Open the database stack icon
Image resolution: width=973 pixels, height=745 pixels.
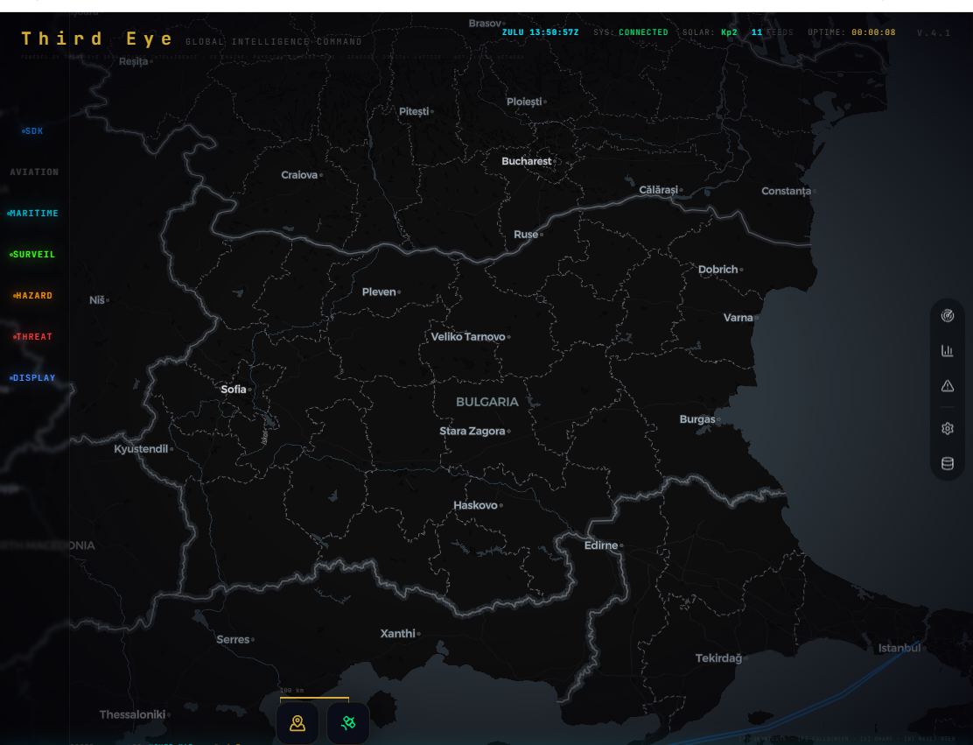pos(947,463)
